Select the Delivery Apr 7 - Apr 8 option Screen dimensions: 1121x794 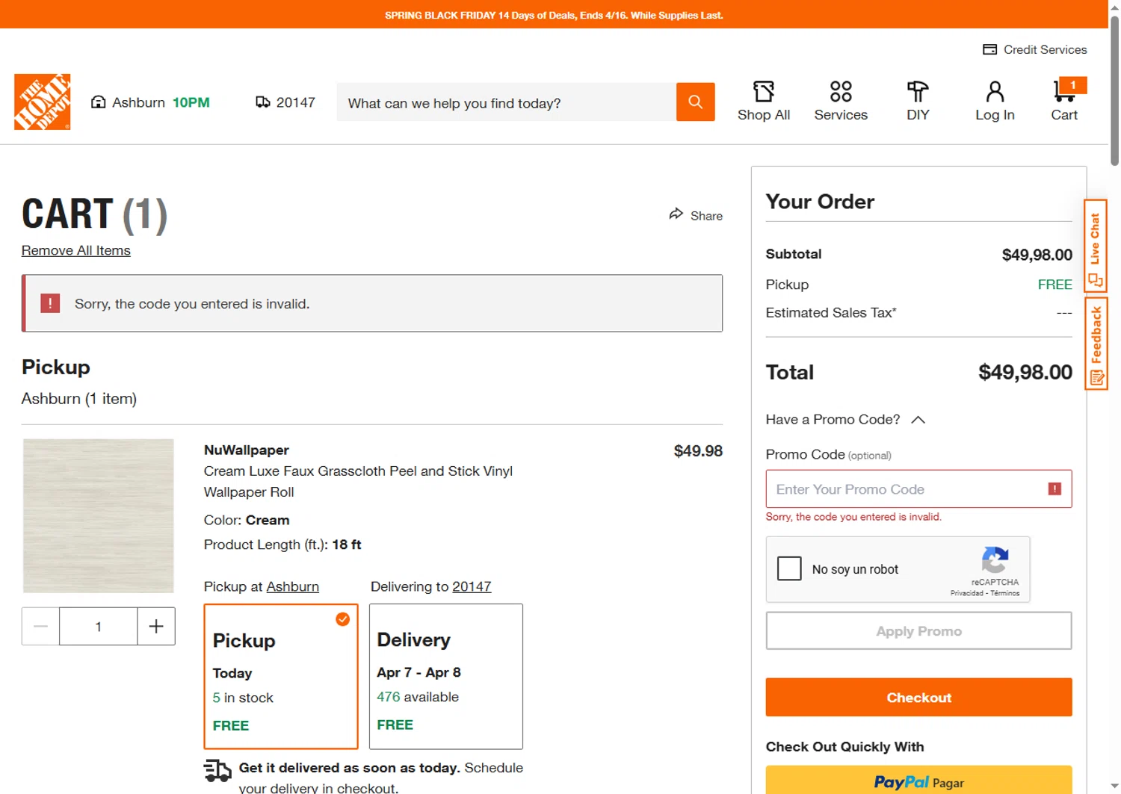pyautogui.click(x=446, y=676)
